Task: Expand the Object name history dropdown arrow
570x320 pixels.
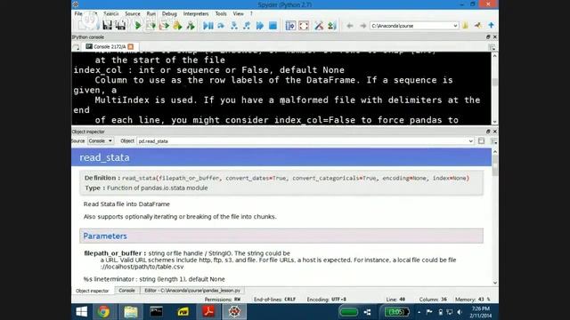Action: (x=471, y=141)
